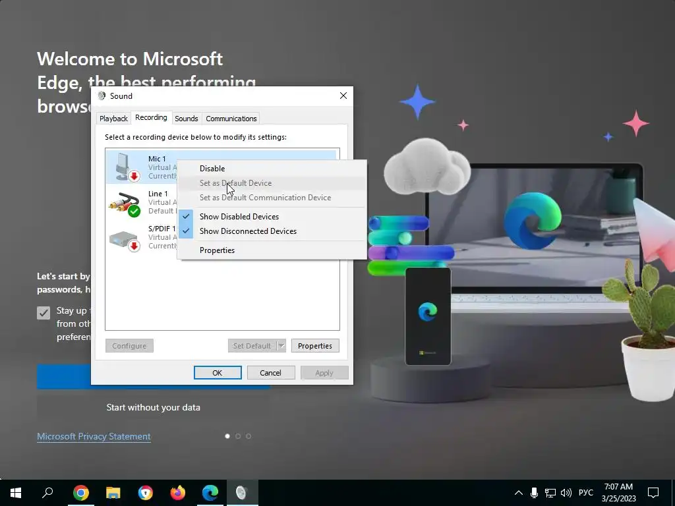Open File Explorer from taskbar

[x=113, y=493]
